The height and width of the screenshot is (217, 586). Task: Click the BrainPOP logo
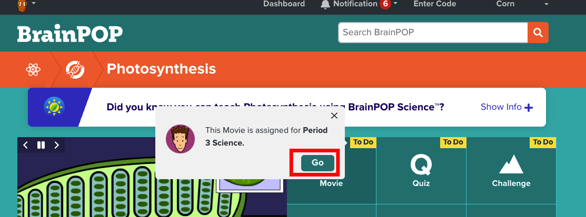(x=70, y=34)
